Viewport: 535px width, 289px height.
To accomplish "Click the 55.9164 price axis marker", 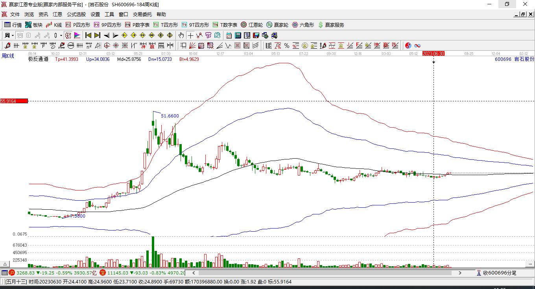I will click(14, 101).
